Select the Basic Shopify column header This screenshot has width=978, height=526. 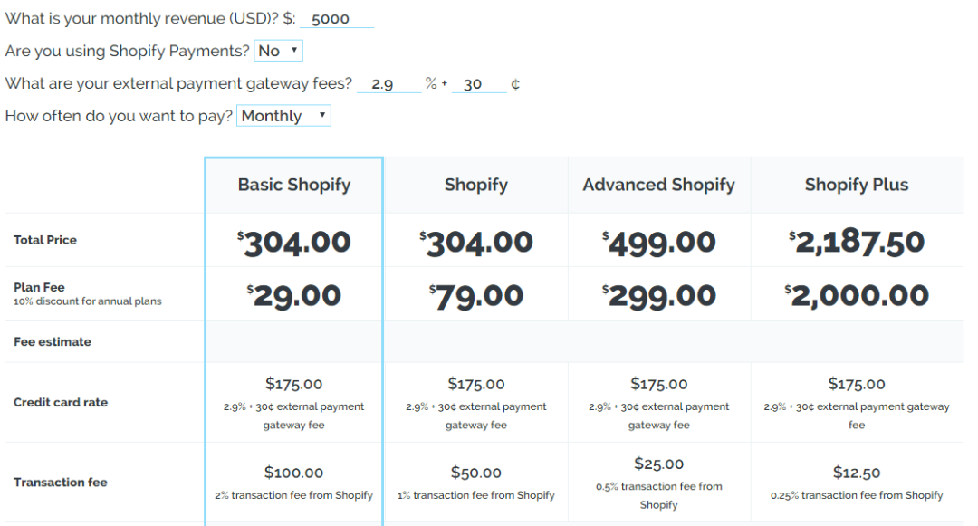pyautogui.click(x=294, y=185)
